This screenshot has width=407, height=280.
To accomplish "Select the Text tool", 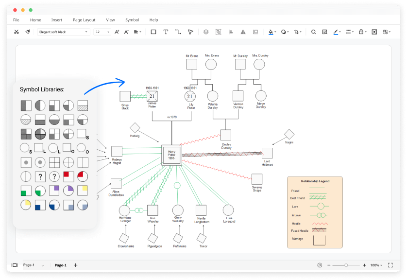I will point(166,32).
